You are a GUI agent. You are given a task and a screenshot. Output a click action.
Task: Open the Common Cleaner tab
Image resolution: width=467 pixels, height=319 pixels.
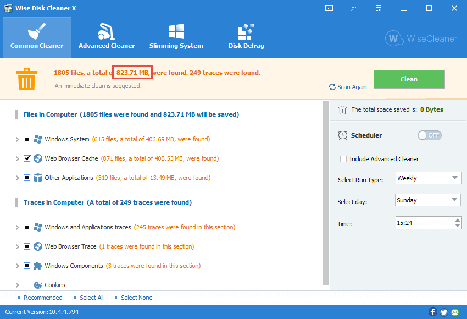tap(37, 37)
